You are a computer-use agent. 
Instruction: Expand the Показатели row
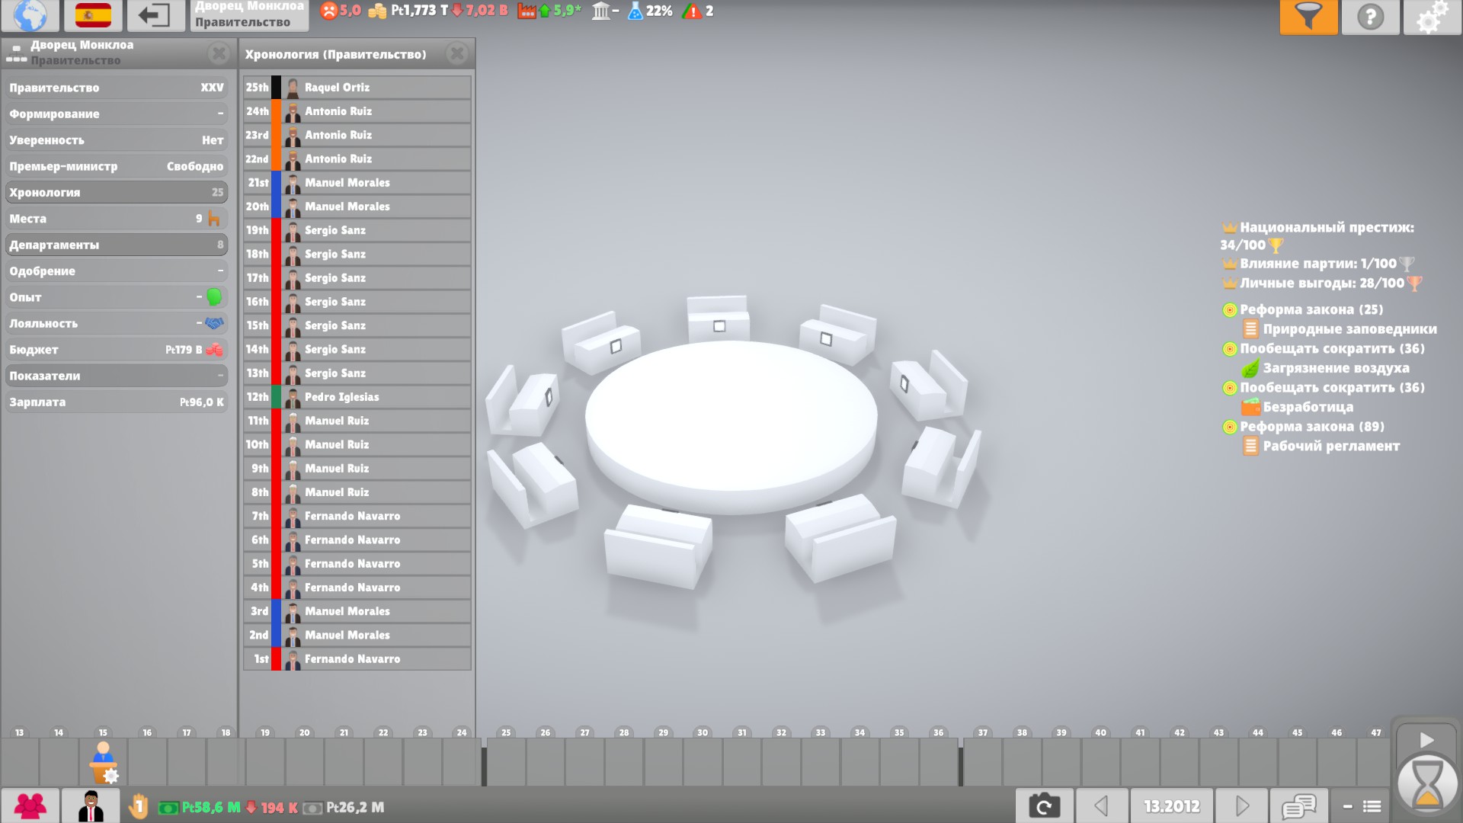click(116, 376)
